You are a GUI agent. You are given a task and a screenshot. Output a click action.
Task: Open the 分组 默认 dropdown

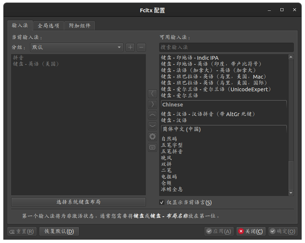(77, 47)
